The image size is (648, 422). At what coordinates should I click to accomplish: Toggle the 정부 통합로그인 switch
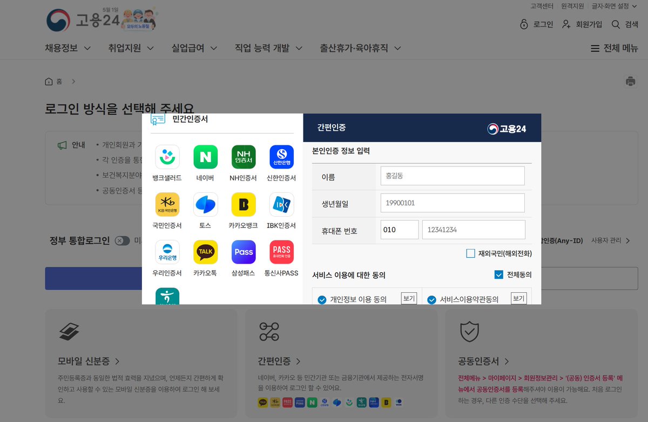[x=122, y=241]
